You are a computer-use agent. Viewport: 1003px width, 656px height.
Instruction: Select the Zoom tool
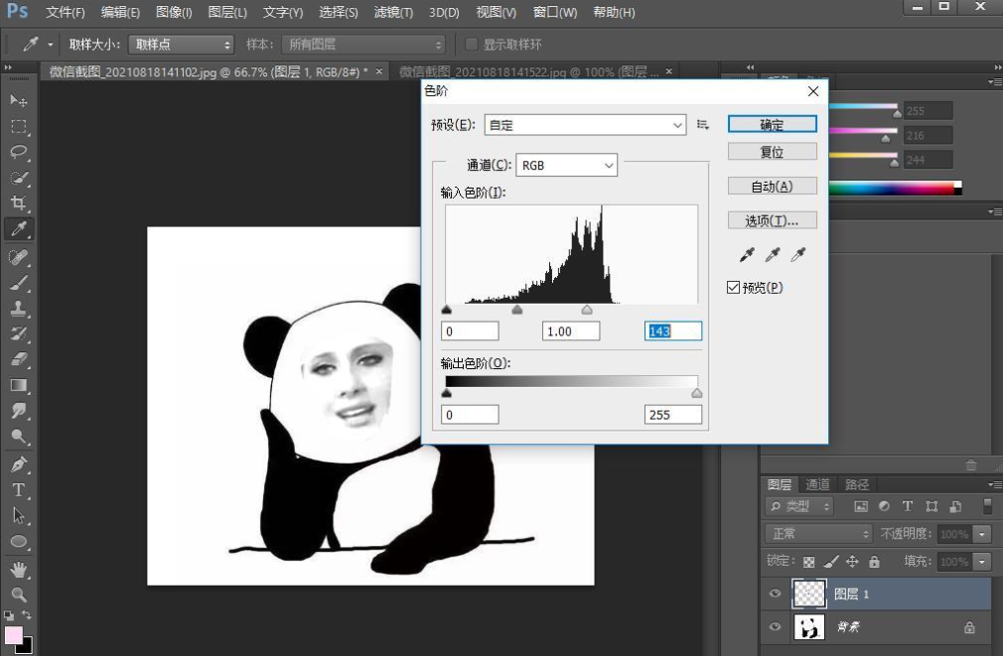point(18,593)
